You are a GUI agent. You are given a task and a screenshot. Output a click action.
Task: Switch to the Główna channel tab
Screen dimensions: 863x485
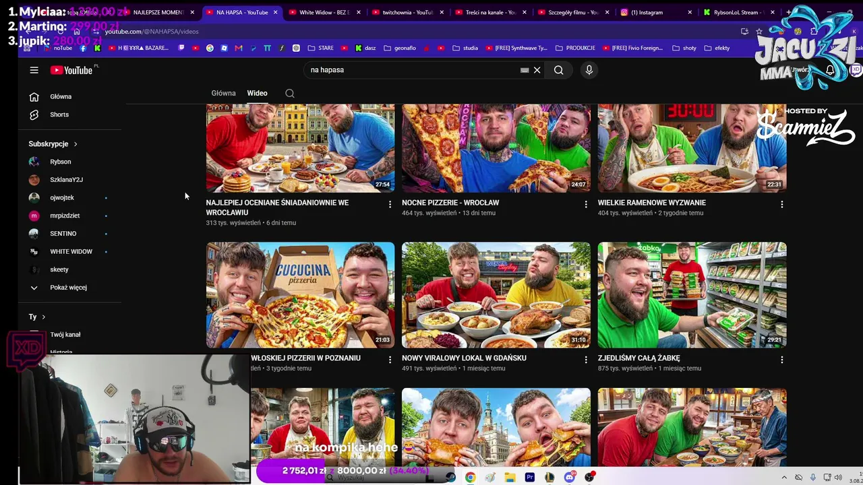[x=224, y=94]
